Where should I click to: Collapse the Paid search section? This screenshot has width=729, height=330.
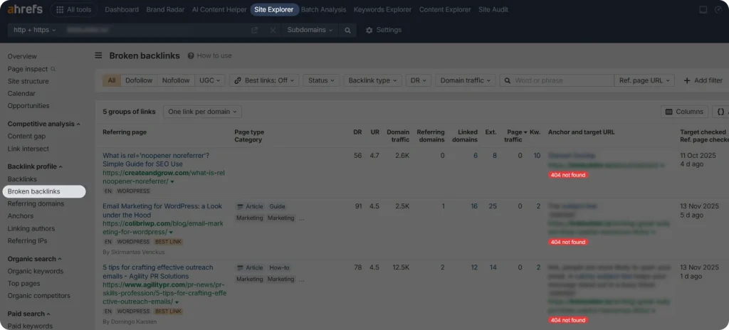click(28, 314)
